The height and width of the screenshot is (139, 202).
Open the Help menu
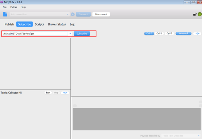[x=23, y=7]
